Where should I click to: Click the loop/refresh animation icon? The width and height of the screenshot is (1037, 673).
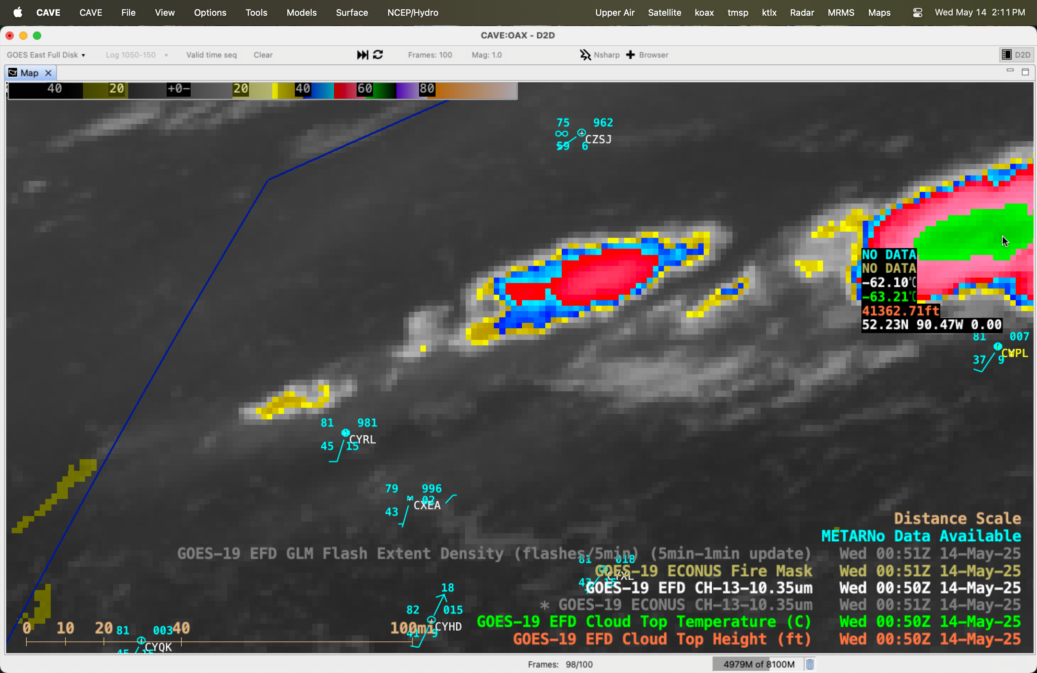[x=378, y=55]
